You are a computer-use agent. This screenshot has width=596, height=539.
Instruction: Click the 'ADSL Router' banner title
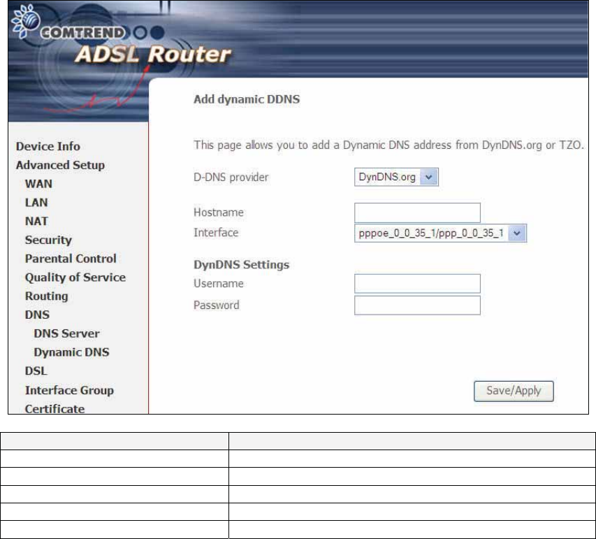click(x=153, y=54)
